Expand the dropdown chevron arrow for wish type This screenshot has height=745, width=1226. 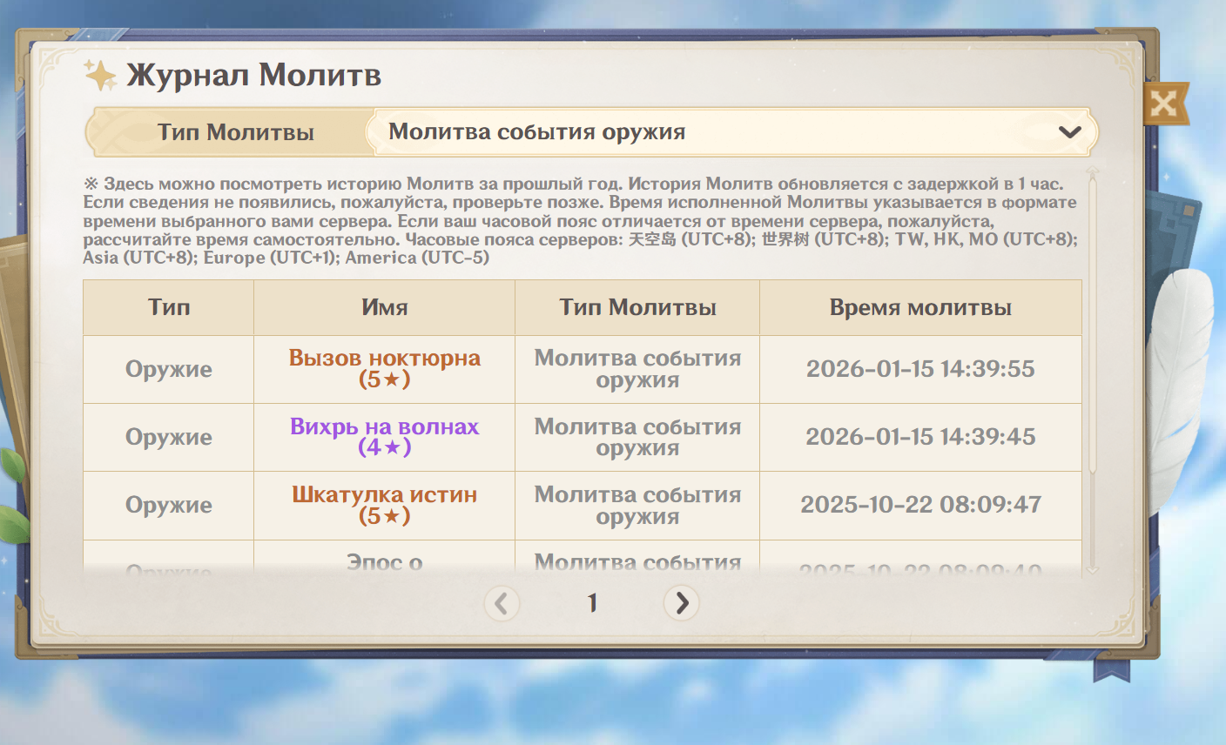(1069, 132)
